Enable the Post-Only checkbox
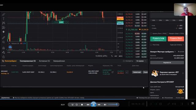This screenshot has height=110, width=196. pos(151,45)
